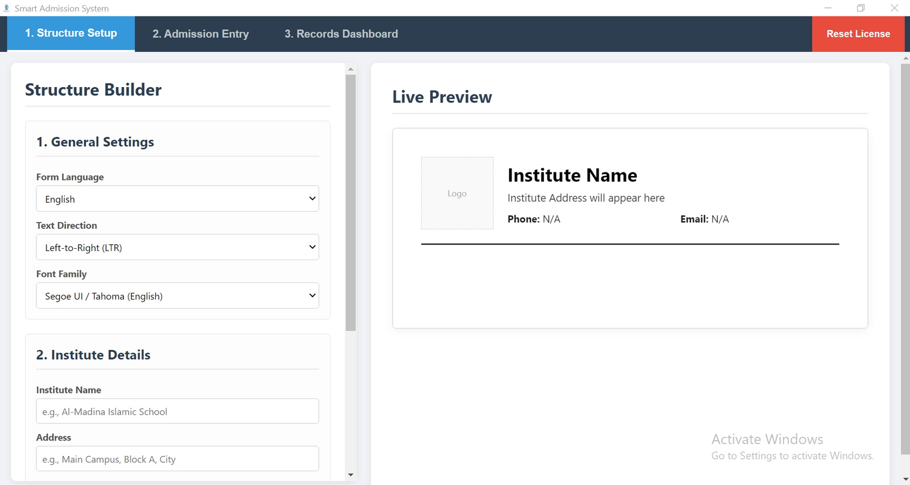Click the 'Institute Name' preview heading

572,175
